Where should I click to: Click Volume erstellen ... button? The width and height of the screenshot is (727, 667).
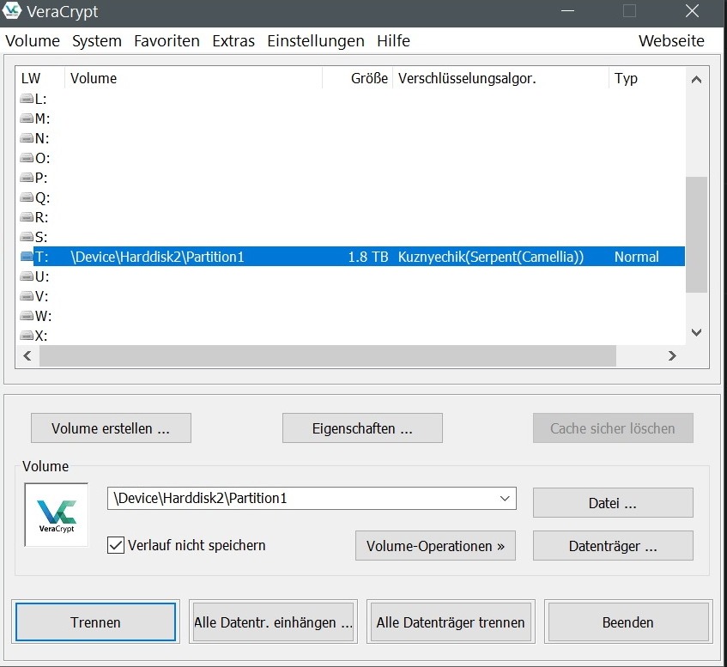point(111,428)
